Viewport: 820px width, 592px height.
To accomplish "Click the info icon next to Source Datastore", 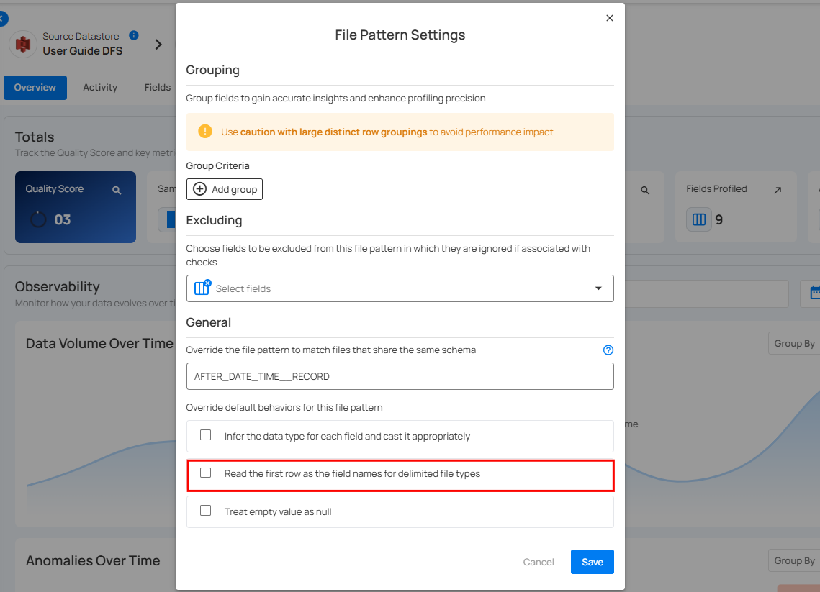I will (133, 35).
